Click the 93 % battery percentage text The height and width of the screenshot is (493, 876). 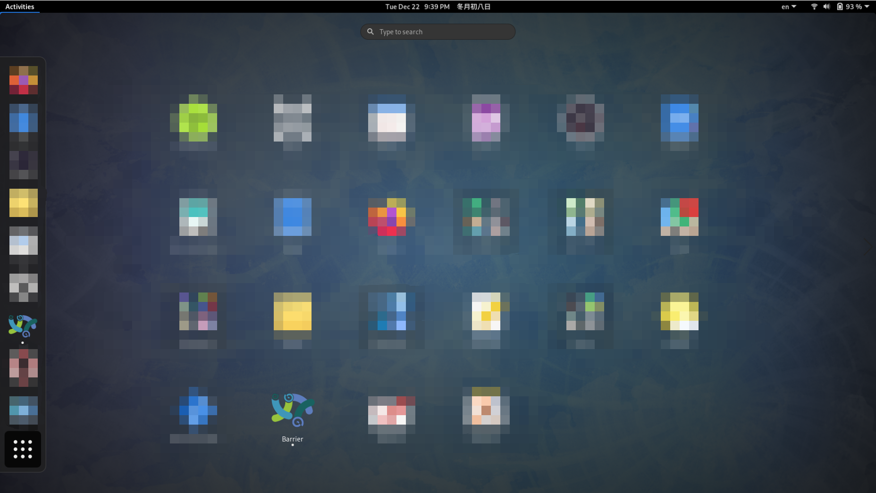(853, 7)
